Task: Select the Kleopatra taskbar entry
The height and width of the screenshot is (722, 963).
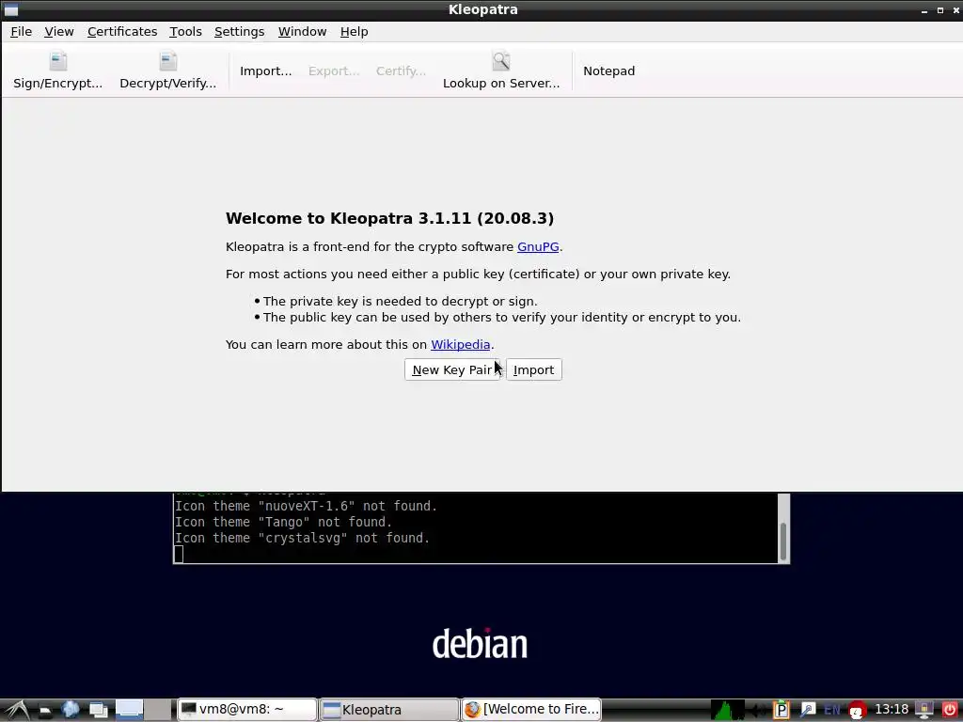Action: click(x=388, y=709)
